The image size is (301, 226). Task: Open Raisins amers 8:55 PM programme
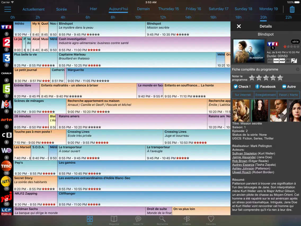pos(132,122)
